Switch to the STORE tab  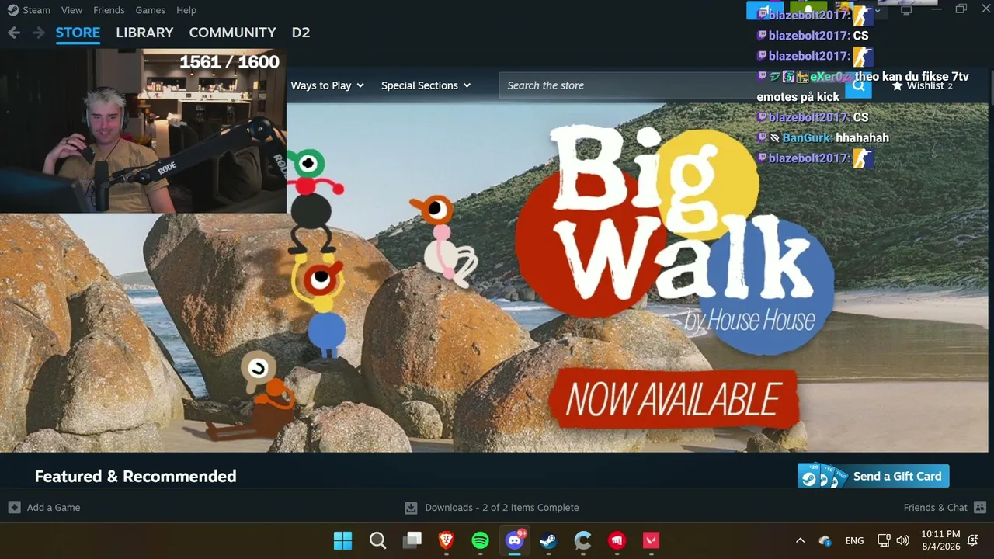[78, 33]
